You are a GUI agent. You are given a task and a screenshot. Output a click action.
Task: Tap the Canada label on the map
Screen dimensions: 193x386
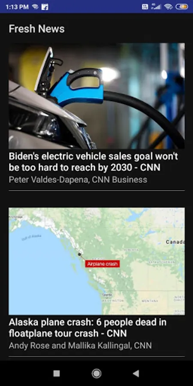point(175,242)
